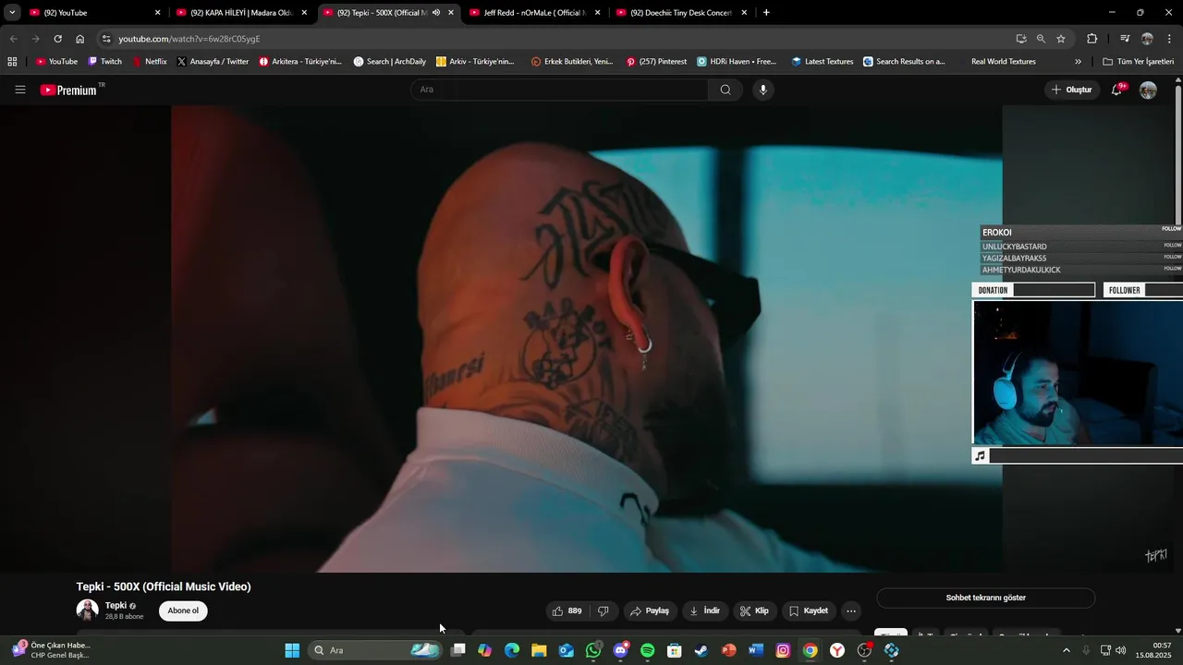1183x665 pixels.
Task: Open the tab search dropdown arrow
Action: (x=12, y=13)
